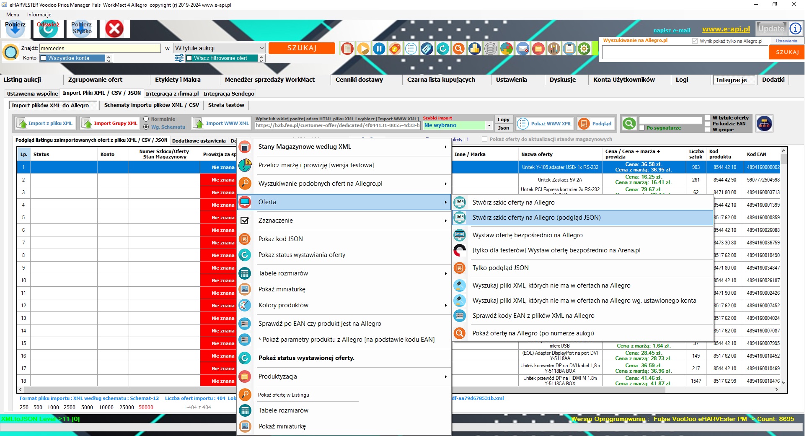The width and height of the screenshot is (807, 436).
Task: Open the www.e-api.pl link
Action: [726, 29]
